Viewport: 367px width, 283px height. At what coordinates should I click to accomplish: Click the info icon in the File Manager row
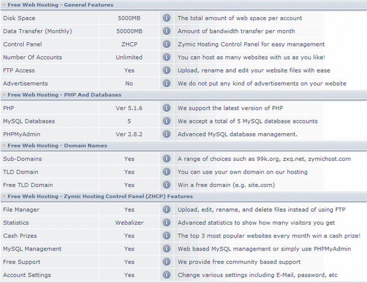pyautogui.click(x=166, y=210)
